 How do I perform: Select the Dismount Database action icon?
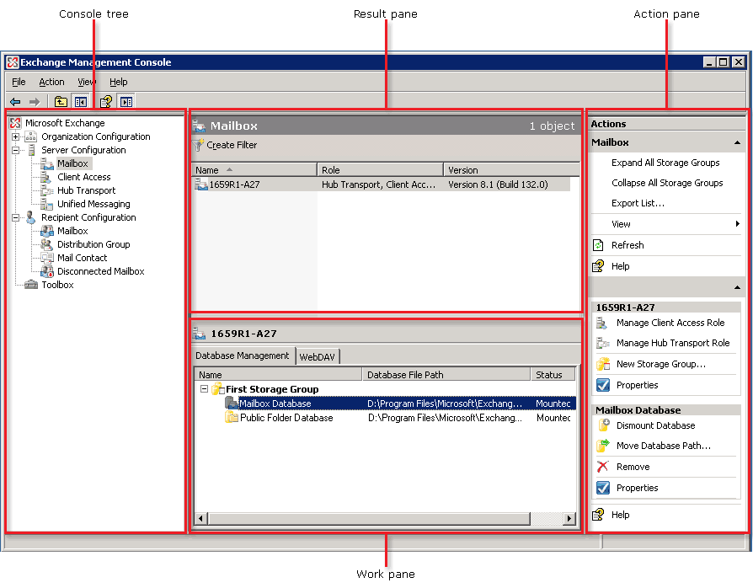[x=603, y=425]
